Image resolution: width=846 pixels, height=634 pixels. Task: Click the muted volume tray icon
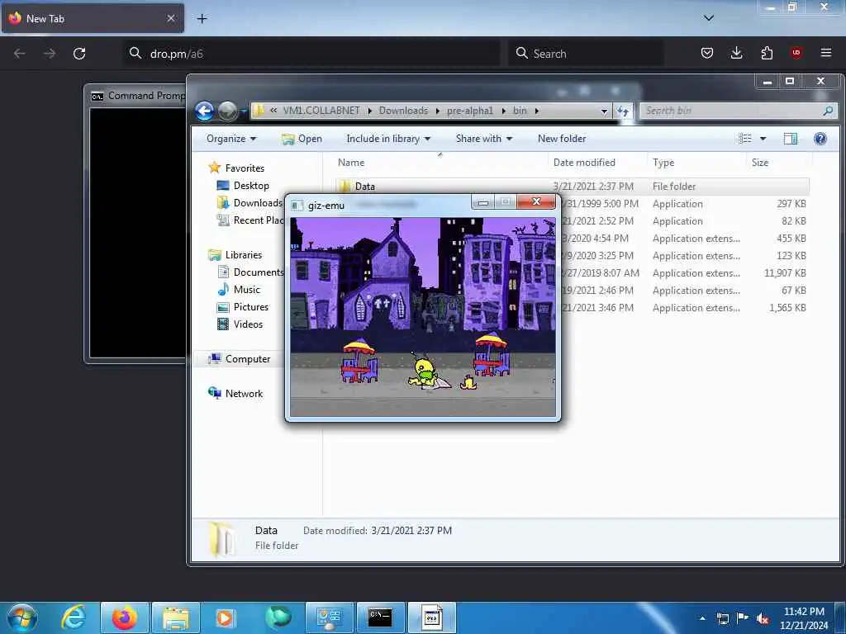[x=763, y=618]
